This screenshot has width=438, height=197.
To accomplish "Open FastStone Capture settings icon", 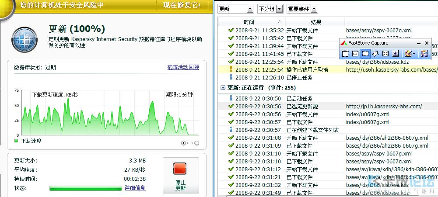I will click(x=424, y=54).
